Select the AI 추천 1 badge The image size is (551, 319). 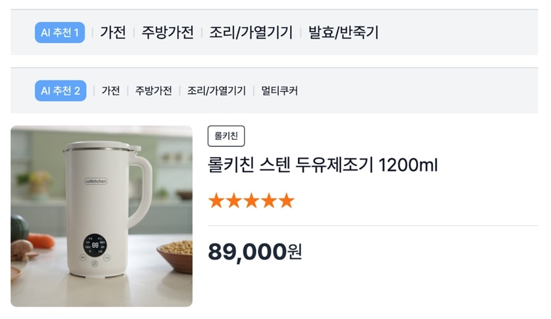click(x=60, y=32)
